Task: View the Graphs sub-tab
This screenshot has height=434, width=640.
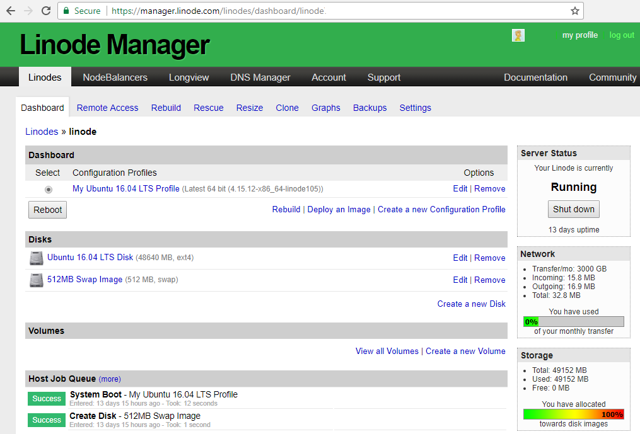Action: point(326,108)
